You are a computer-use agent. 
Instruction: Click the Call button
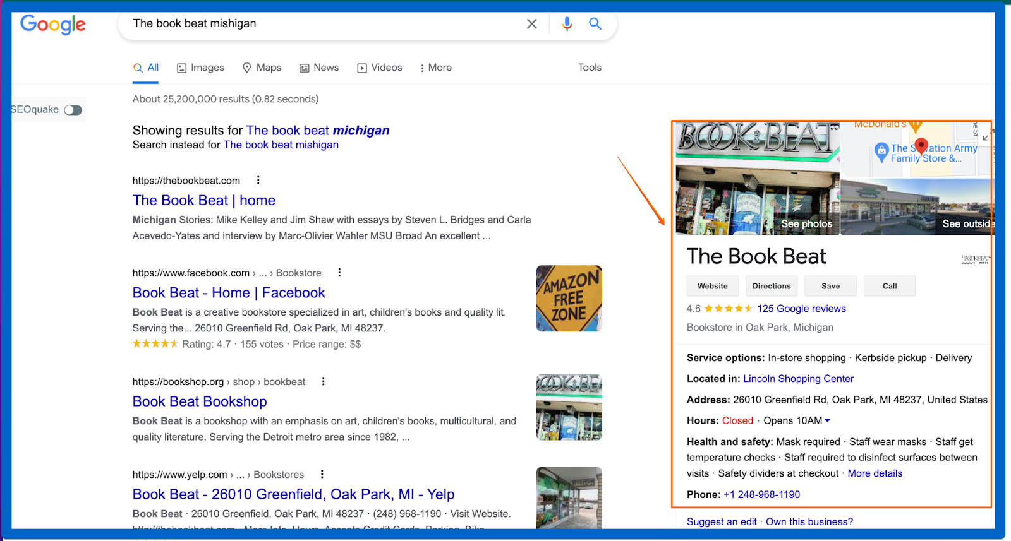(890, 286)
